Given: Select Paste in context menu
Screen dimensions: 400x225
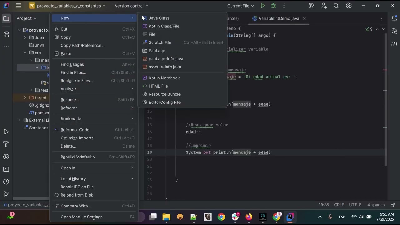Looking at the screenshot, I should (94, 53).
